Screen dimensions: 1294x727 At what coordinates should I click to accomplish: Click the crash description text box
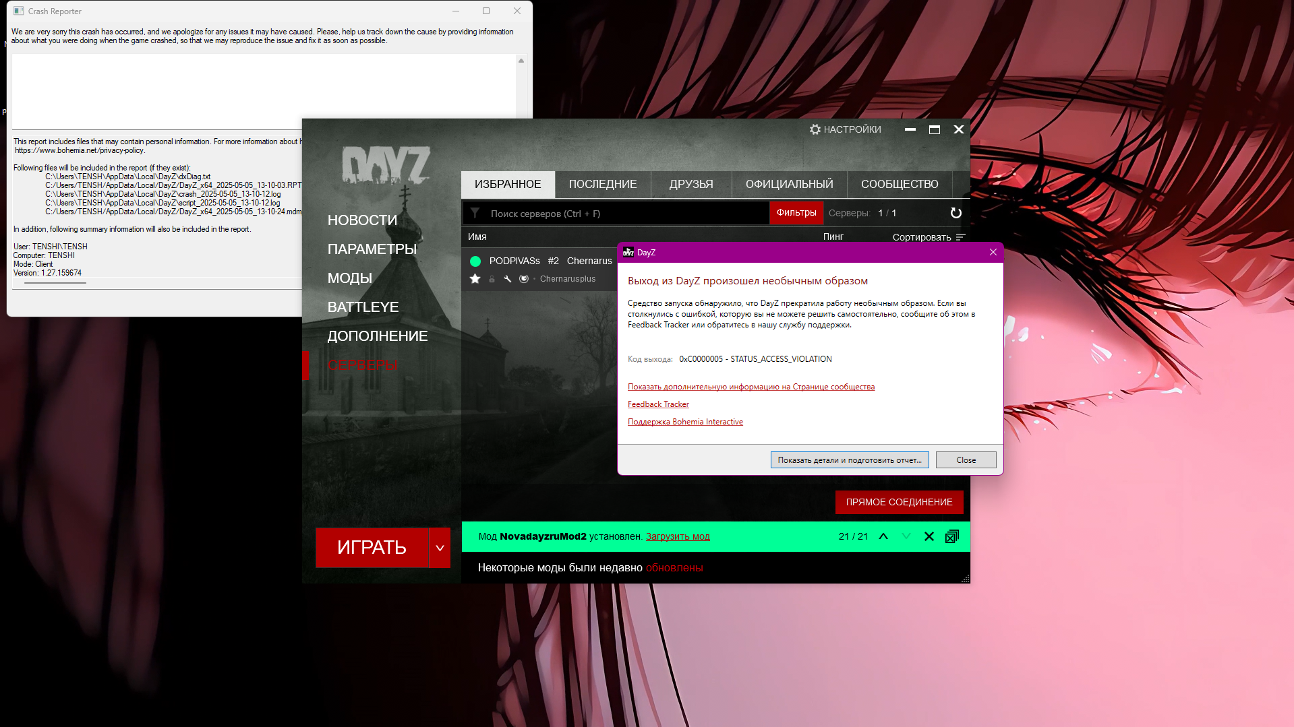coord(264,92)
